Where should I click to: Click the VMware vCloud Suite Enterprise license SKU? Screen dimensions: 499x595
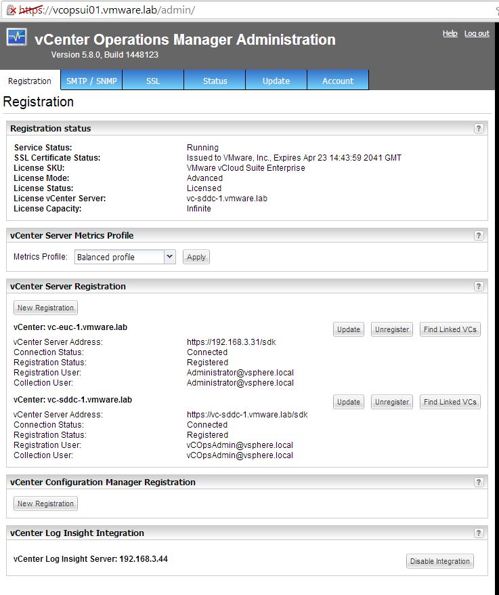pos(246,167)
